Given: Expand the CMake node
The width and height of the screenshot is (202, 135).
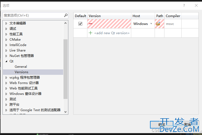Looking at the screenshot, I should 6,40.
